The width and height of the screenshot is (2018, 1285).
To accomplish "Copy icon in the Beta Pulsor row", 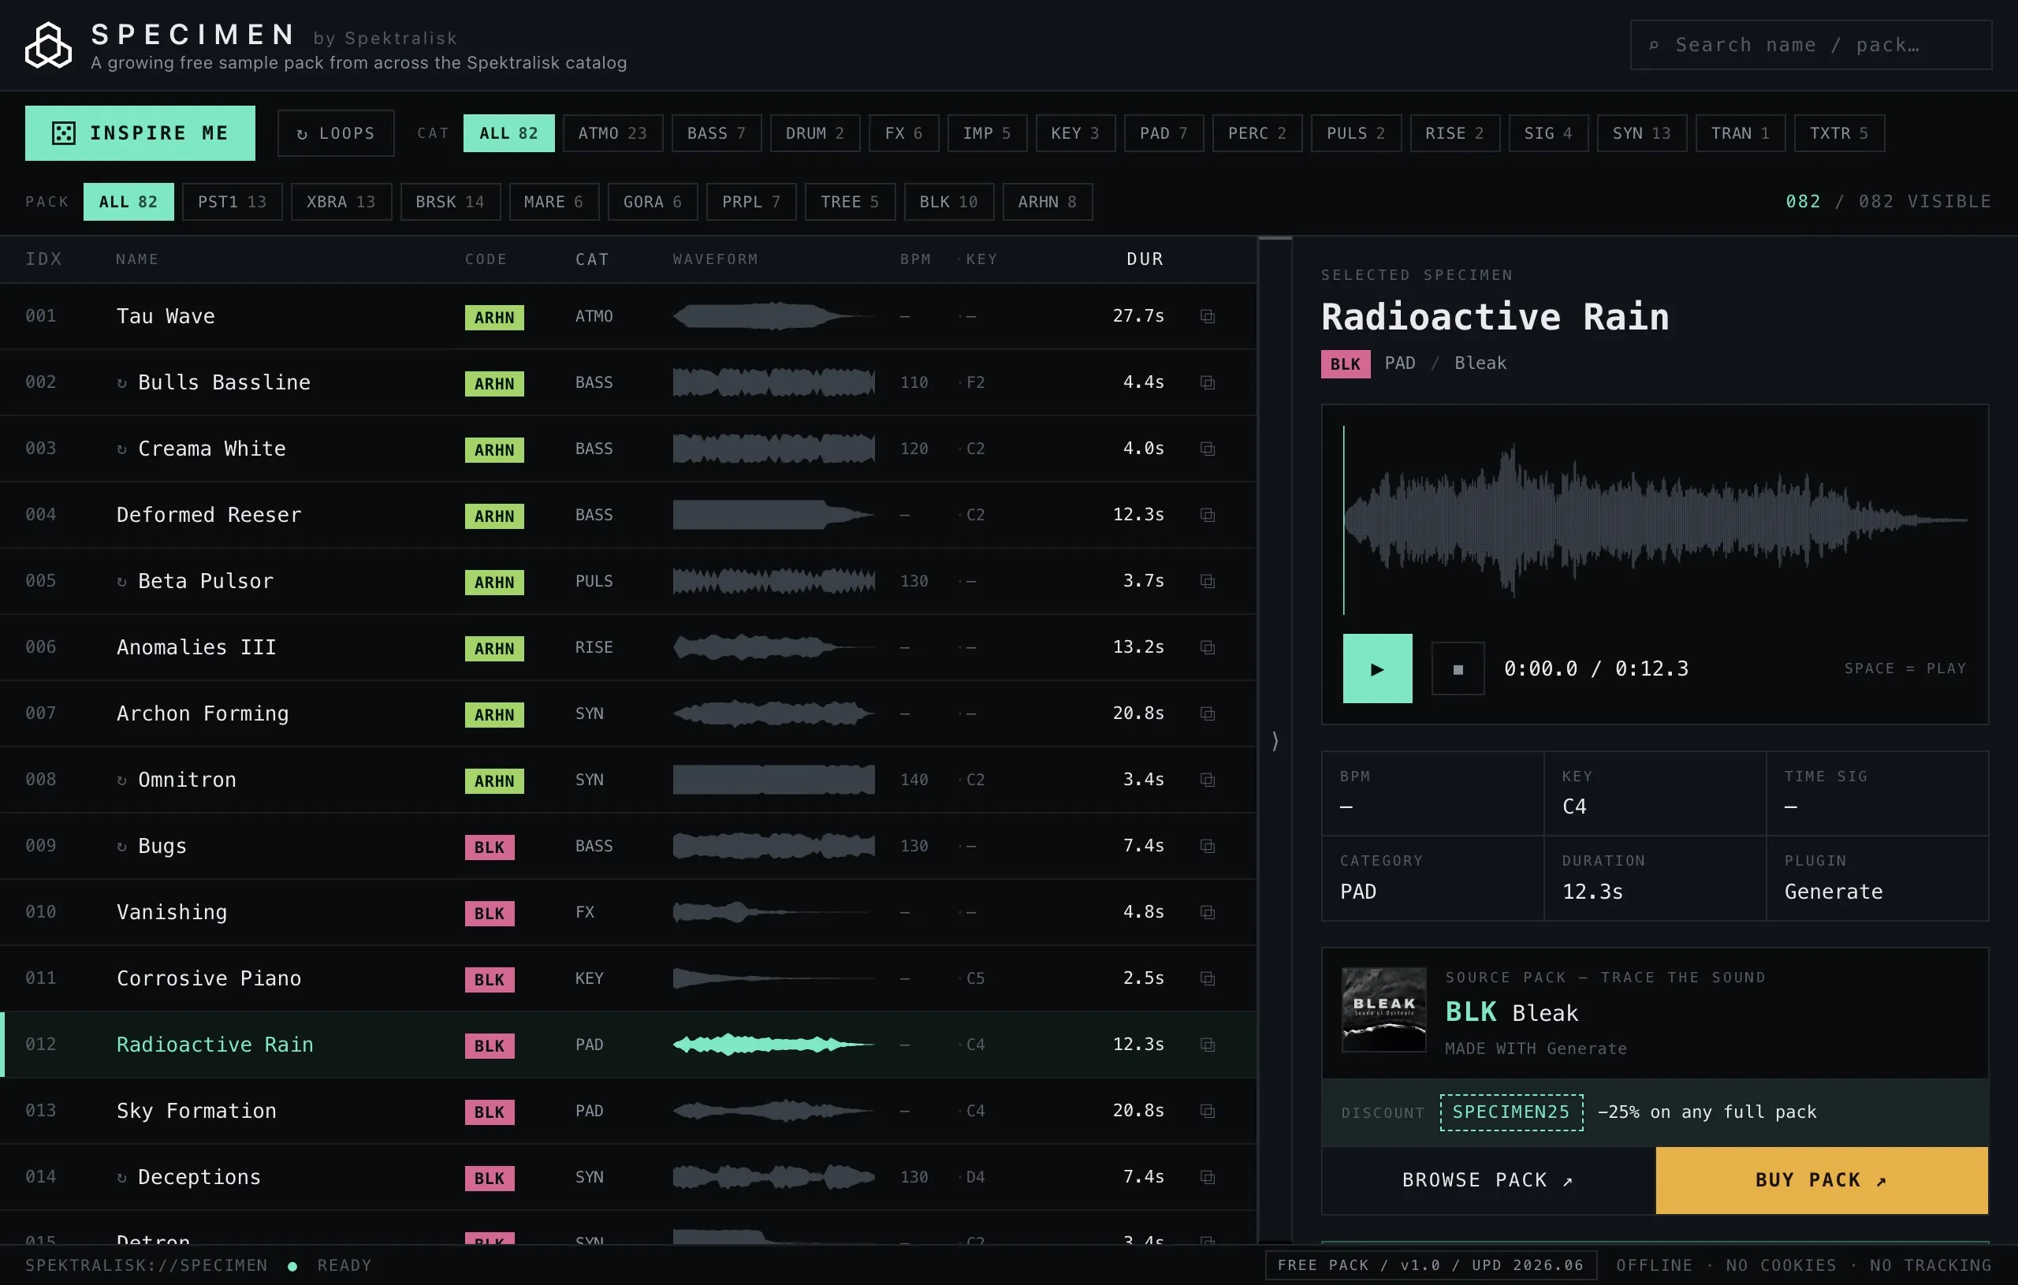I will coord(1208,581).
